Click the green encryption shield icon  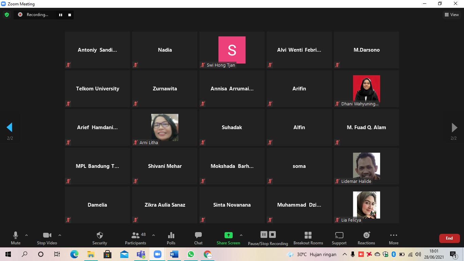point(7,15)
